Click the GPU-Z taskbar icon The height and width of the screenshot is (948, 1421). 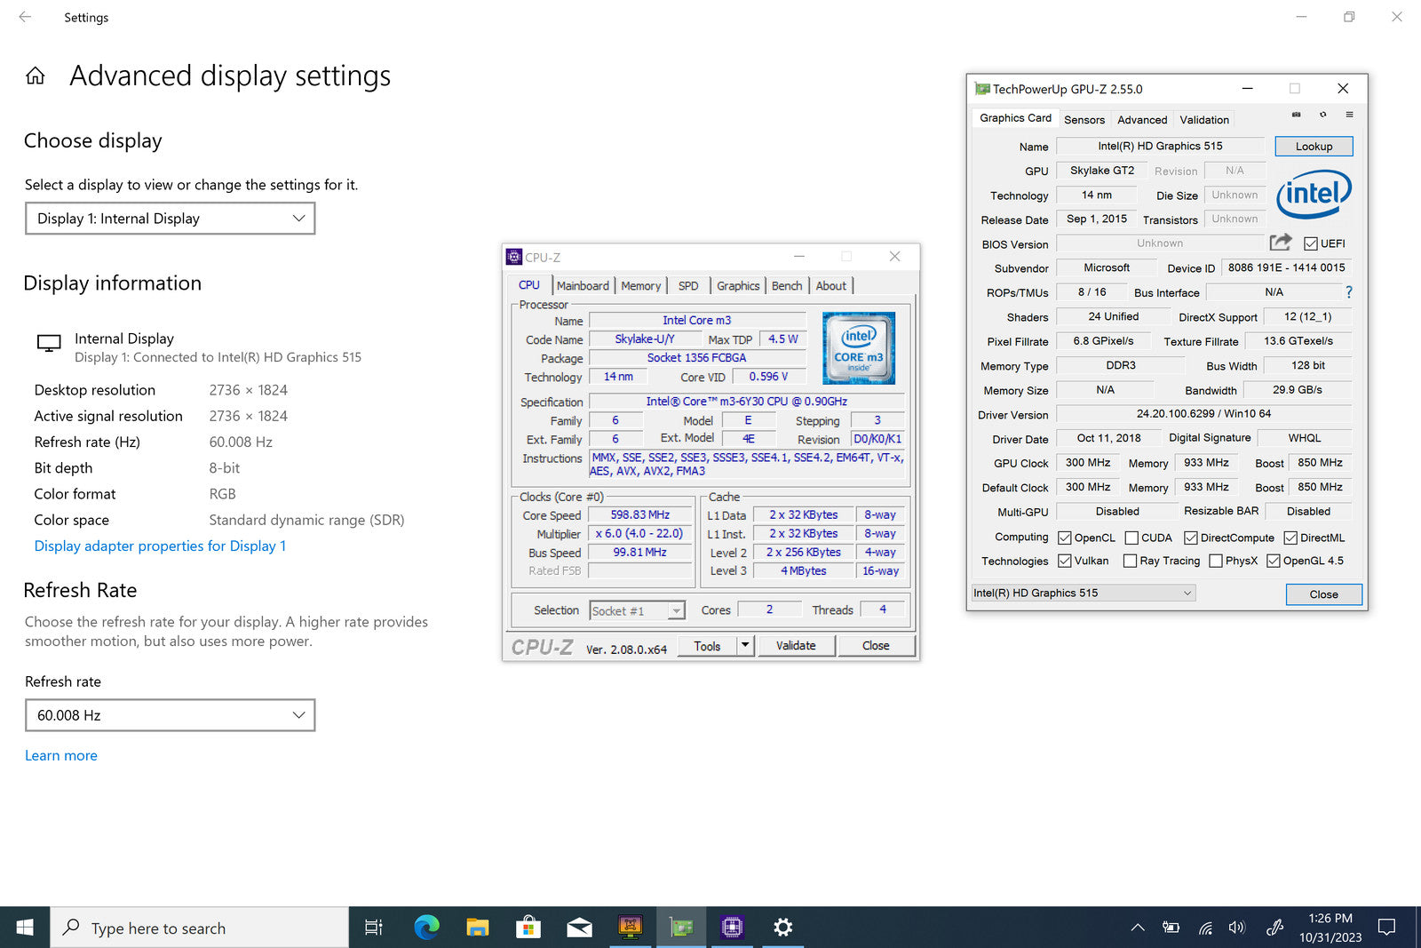[681, 928]
